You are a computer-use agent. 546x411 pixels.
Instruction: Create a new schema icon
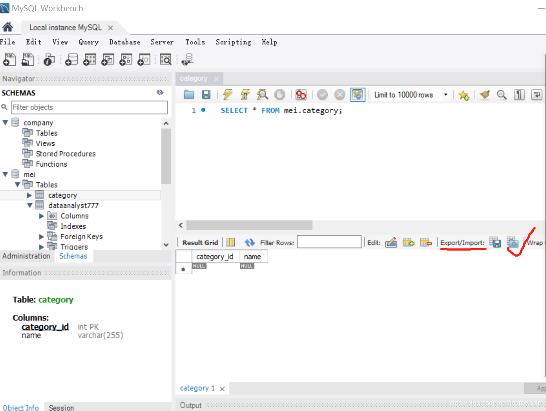pyautogui.click(x=71, y=60)
